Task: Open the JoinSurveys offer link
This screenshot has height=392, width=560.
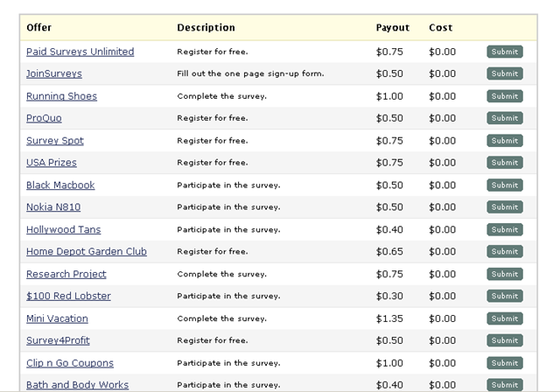Action: point(54,73)
